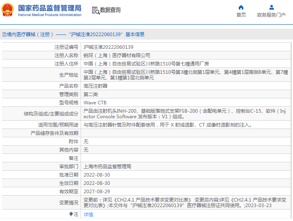The height and width of the screenshot is (221, 293).
Task: Click the 管理类别 label
Action: pyautogui.click(x=69, y=94)
